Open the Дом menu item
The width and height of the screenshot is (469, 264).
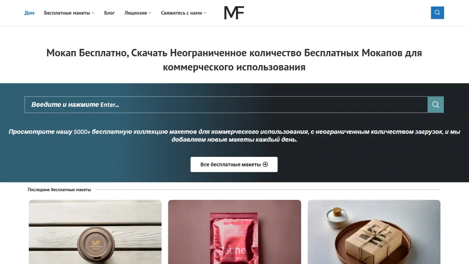tap(29, 13)
